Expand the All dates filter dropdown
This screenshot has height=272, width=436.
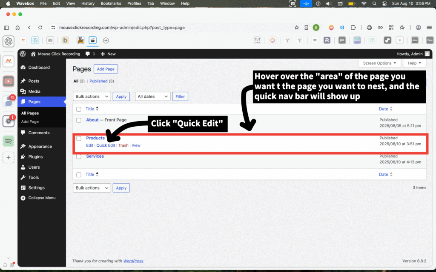pos(152,96)
